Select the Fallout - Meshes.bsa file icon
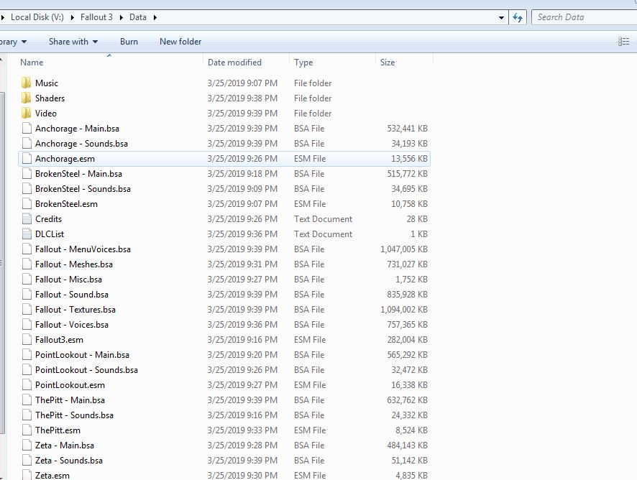The width and height of the screenshot is (637, 480). [27, 264]
